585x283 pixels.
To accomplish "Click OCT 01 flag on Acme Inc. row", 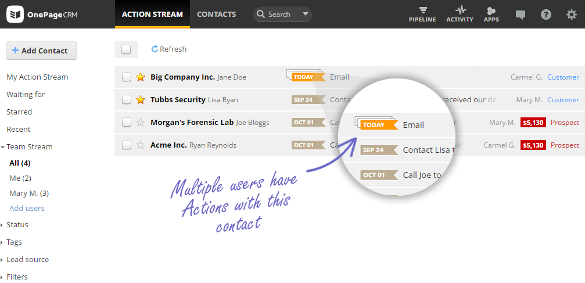I will click(x=308, y=145).
